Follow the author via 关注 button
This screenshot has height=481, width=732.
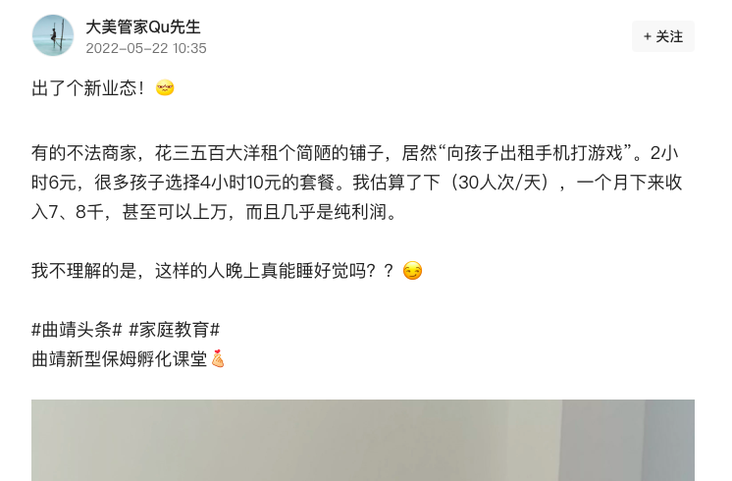tap(663, 36)
